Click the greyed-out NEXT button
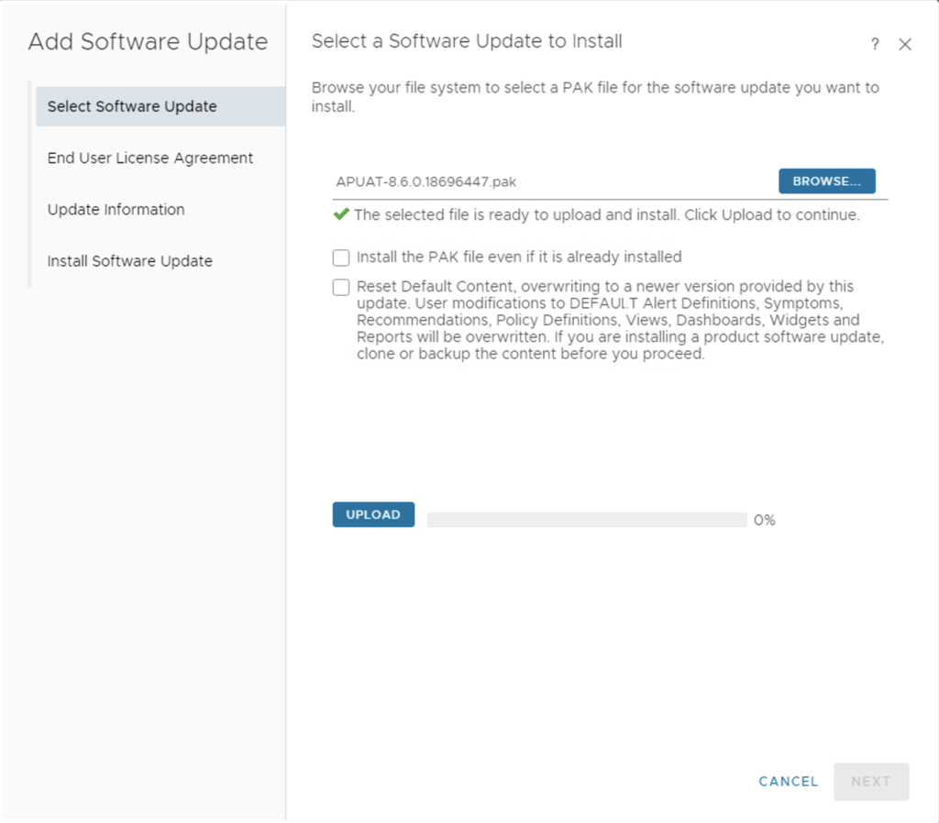 coord(871,782)
